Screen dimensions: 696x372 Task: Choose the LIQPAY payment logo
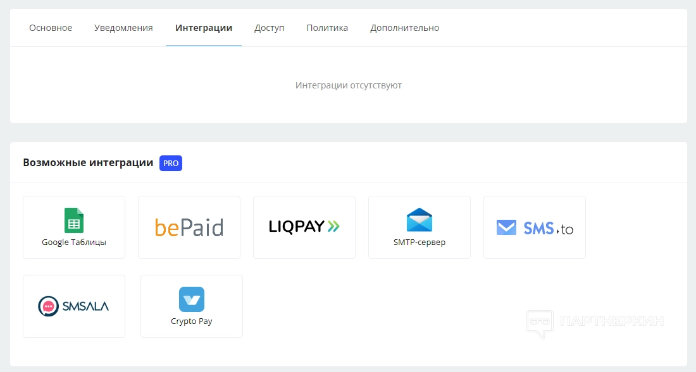(304, 226)
